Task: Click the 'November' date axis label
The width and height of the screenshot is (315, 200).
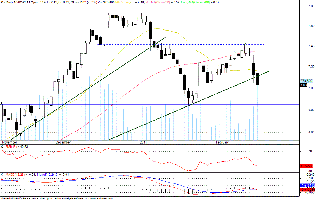Action: coord(10,142)
